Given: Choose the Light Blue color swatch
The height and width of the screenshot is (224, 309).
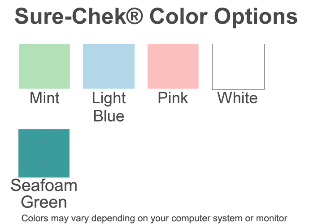Looking at the screenshot, I should [x=109, y=66].
